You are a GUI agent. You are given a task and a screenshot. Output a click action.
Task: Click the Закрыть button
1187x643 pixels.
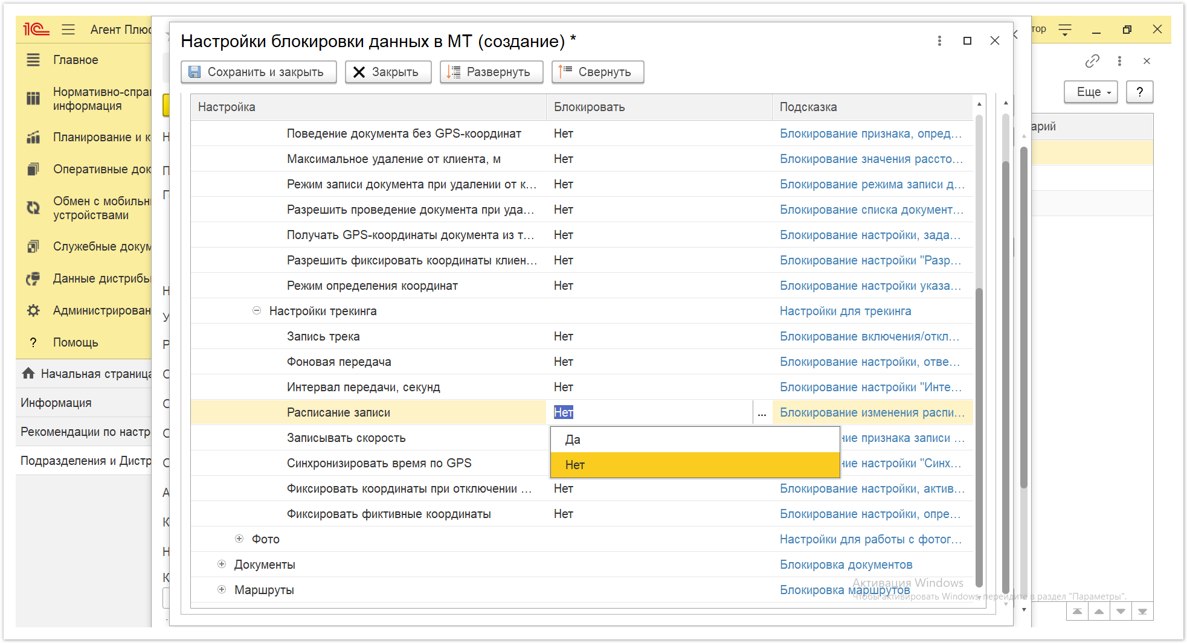[x=388, y=72]
